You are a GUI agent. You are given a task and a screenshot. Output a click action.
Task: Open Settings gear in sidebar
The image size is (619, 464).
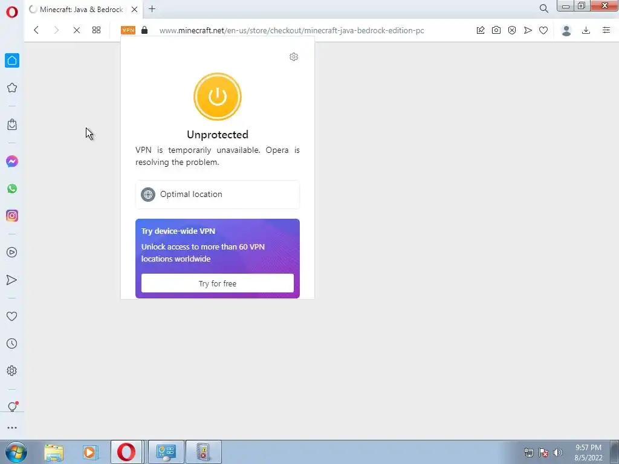(12, 371)
